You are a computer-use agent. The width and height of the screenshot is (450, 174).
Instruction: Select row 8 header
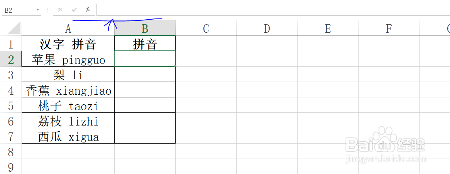pos(11,152)
